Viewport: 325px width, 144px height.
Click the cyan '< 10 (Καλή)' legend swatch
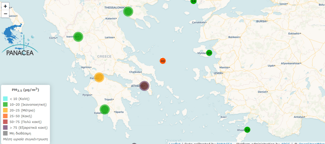[5, 99]
